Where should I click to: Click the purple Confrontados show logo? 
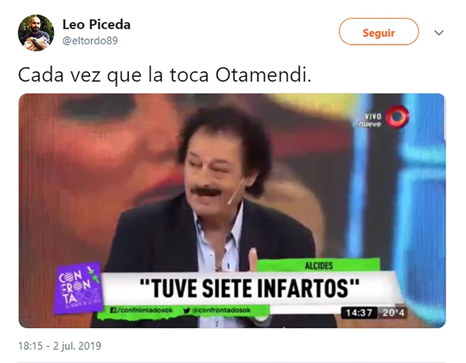[78, 287]
